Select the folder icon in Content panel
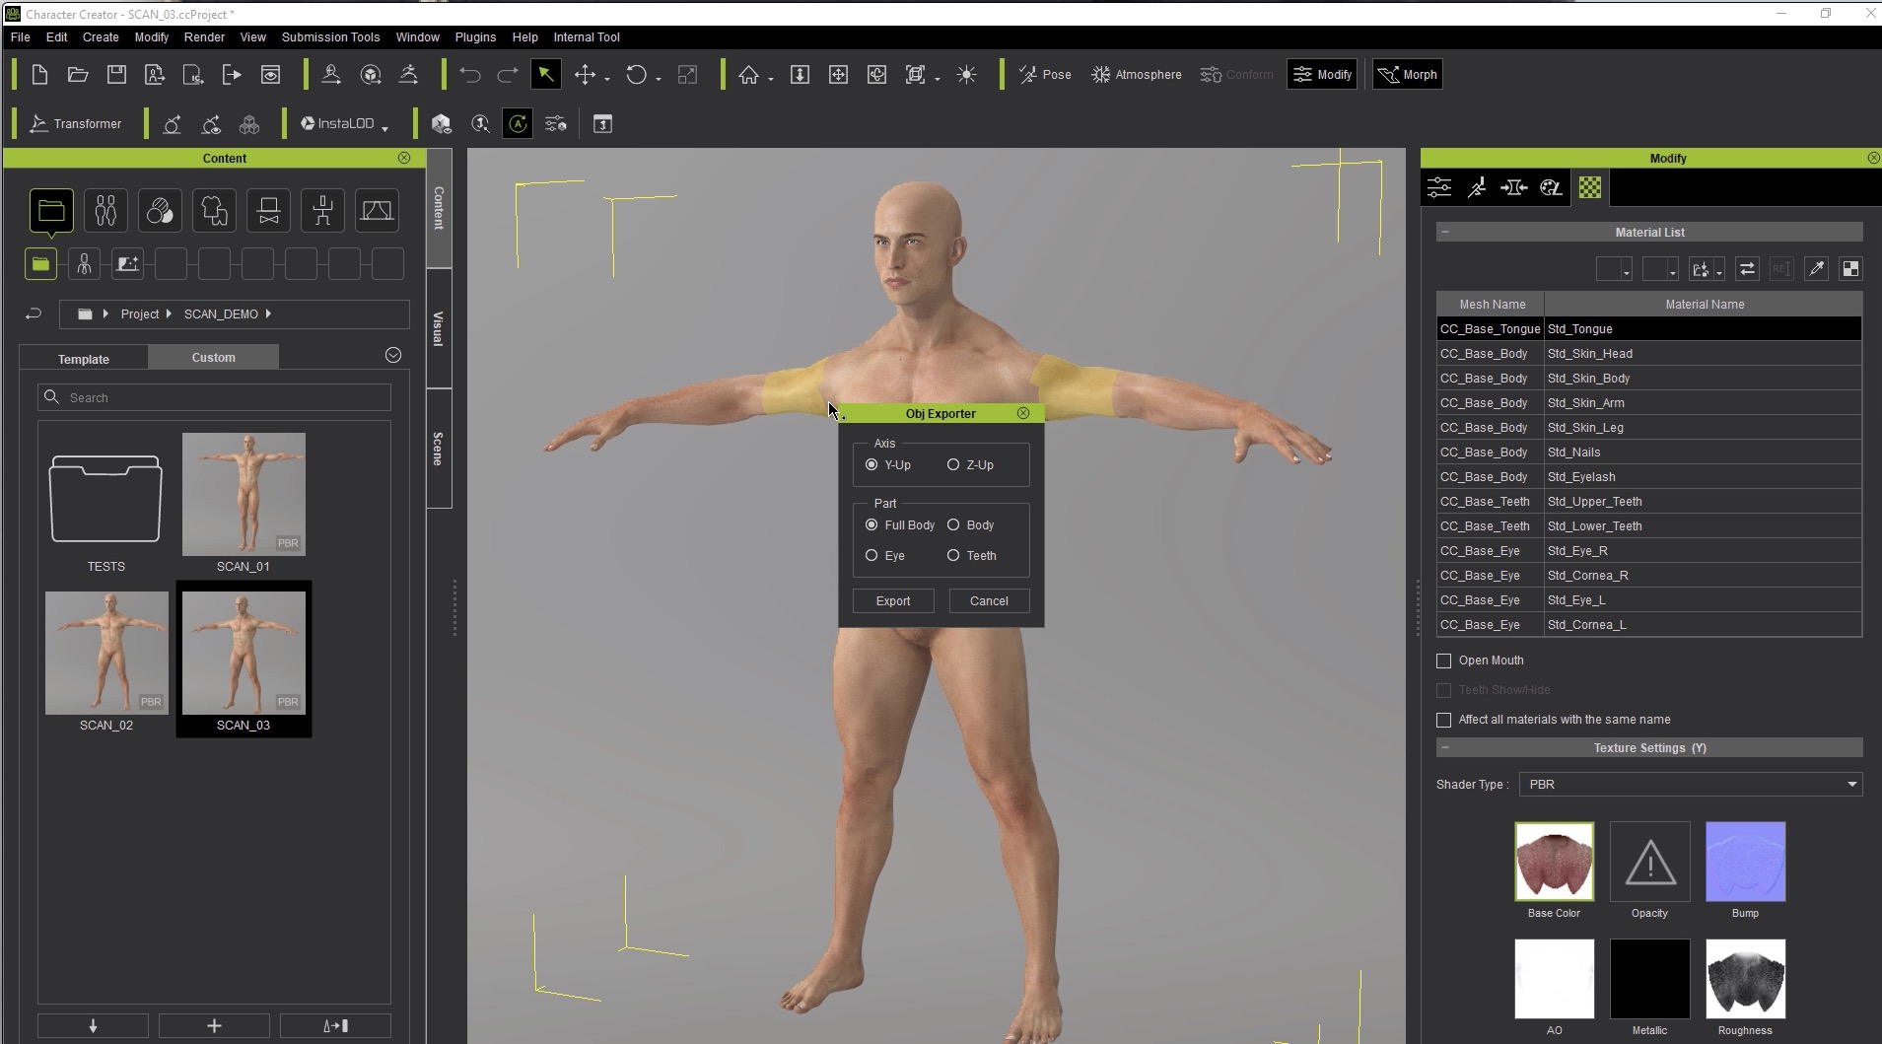The image size is (1882, 1044). [x=51, y=211]
